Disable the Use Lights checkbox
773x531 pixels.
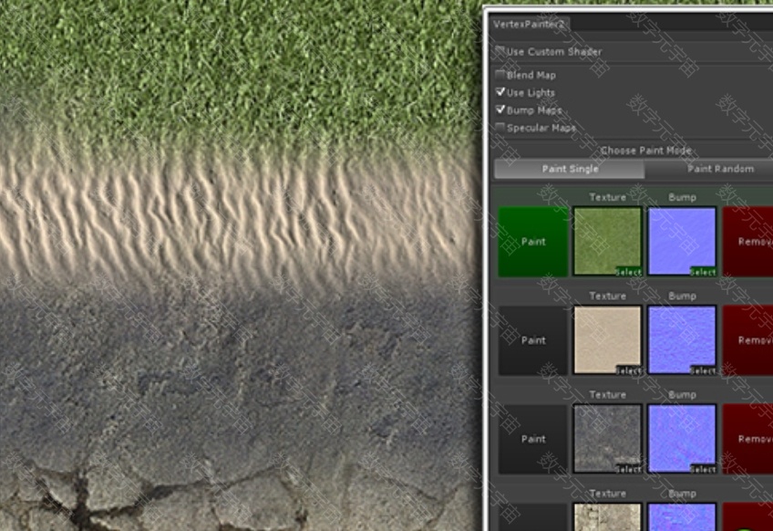point(500,92)
